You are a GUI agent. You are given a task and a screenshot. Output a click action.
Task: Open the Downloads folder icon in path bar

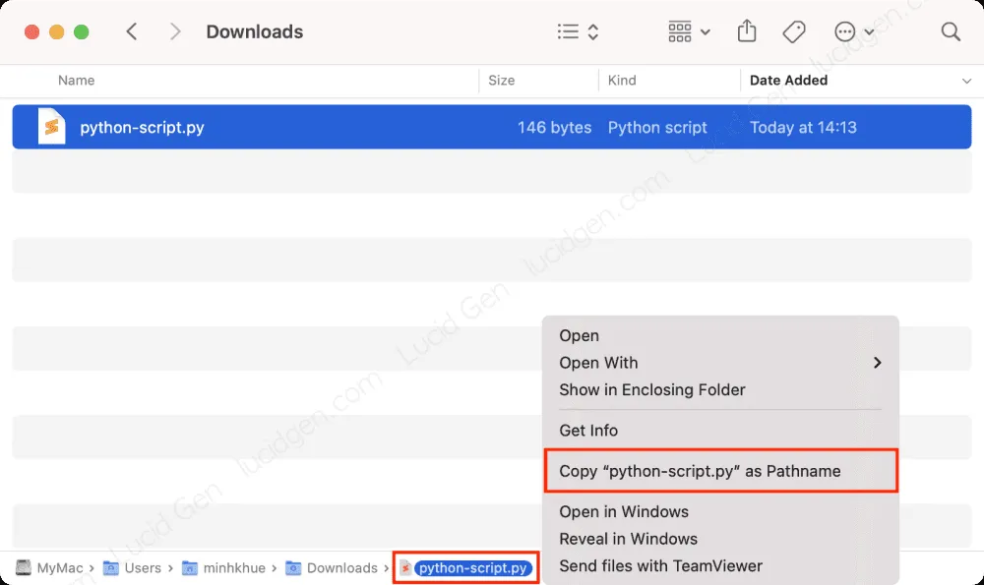point(291,567)
